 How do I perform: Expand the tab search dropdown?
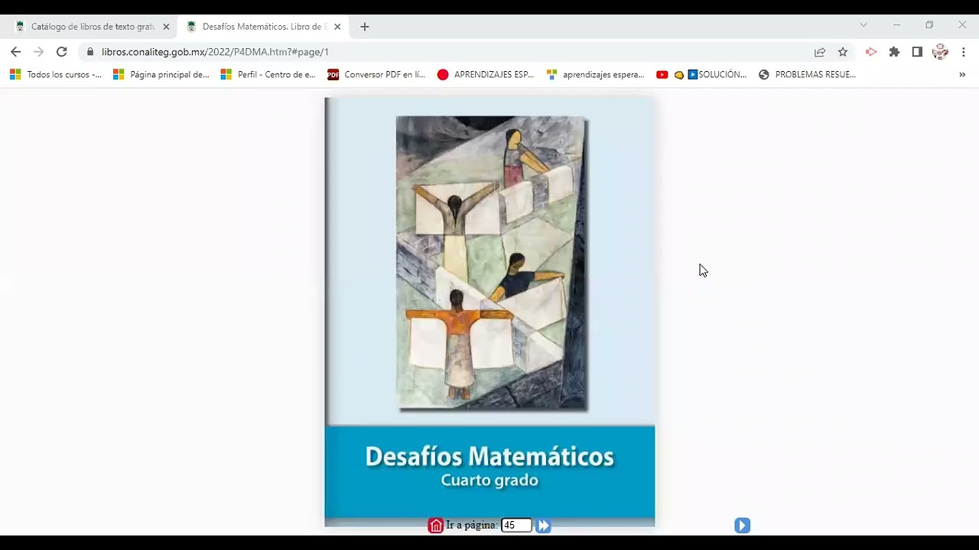(x=864, y=25)
